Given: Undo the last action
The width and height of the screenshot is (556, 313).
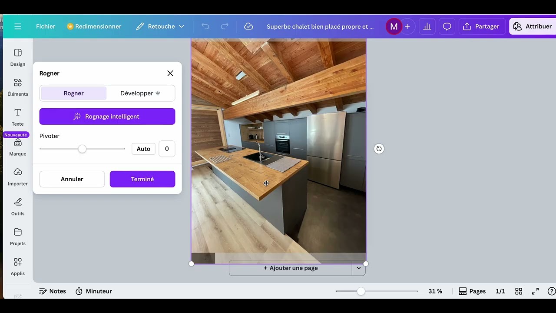Looking at the screenshot, I should (205, 27).
